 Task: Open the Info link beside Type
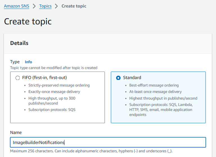[28, 62]
